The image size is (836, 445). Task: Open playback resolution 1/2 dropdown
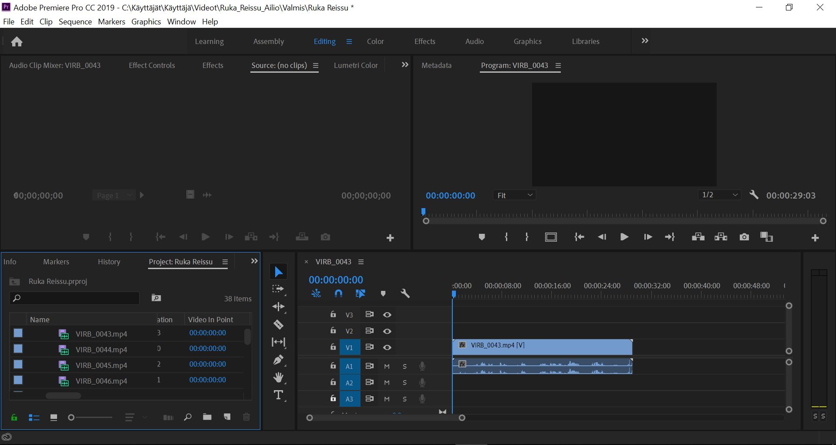719,195
